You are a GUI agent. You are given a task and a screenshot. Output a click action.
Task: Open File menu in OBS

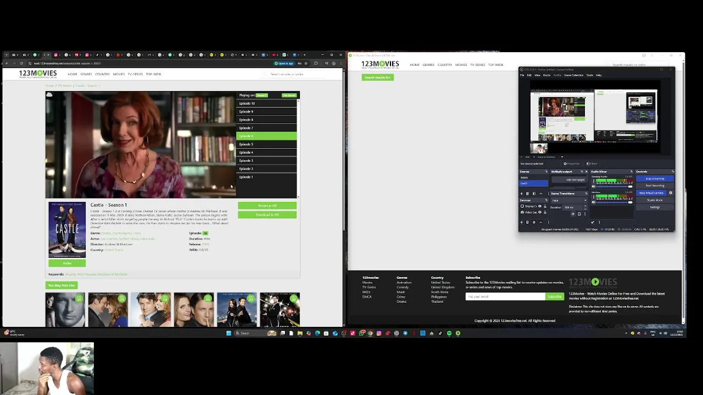[x=523, y=75]
